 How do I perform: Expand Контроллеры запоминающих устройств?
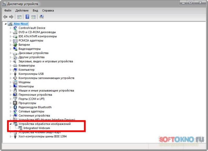coord(11,78)
